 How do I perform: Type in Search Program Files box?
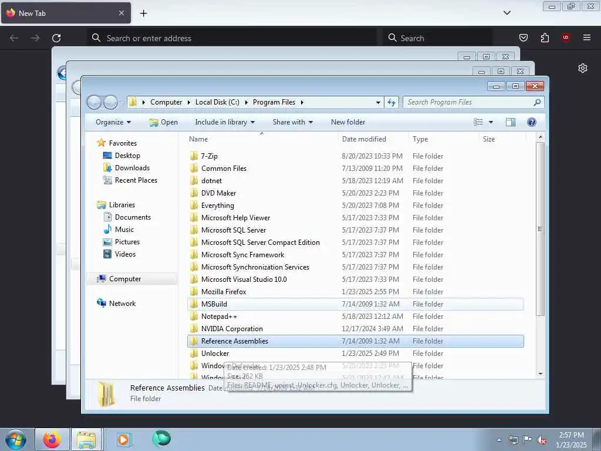[x=468, y=102]
